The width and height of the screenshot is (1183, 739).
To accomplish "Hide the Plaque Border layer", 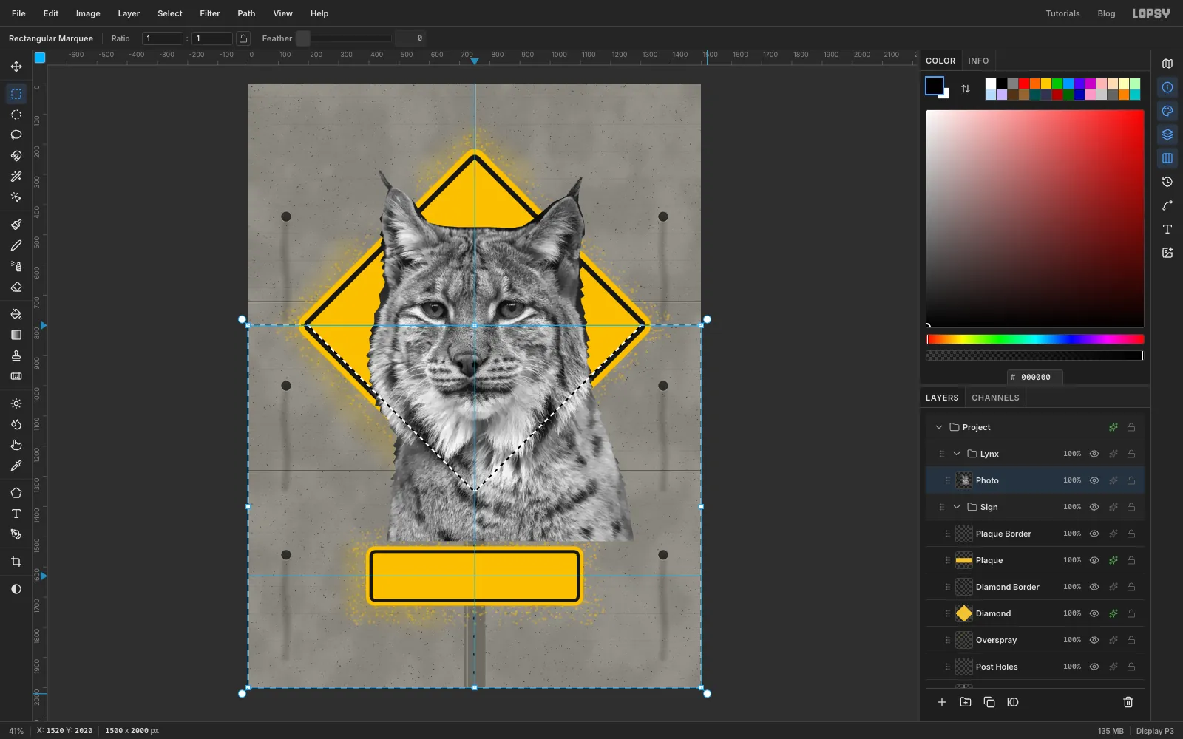I will 1094,534.
